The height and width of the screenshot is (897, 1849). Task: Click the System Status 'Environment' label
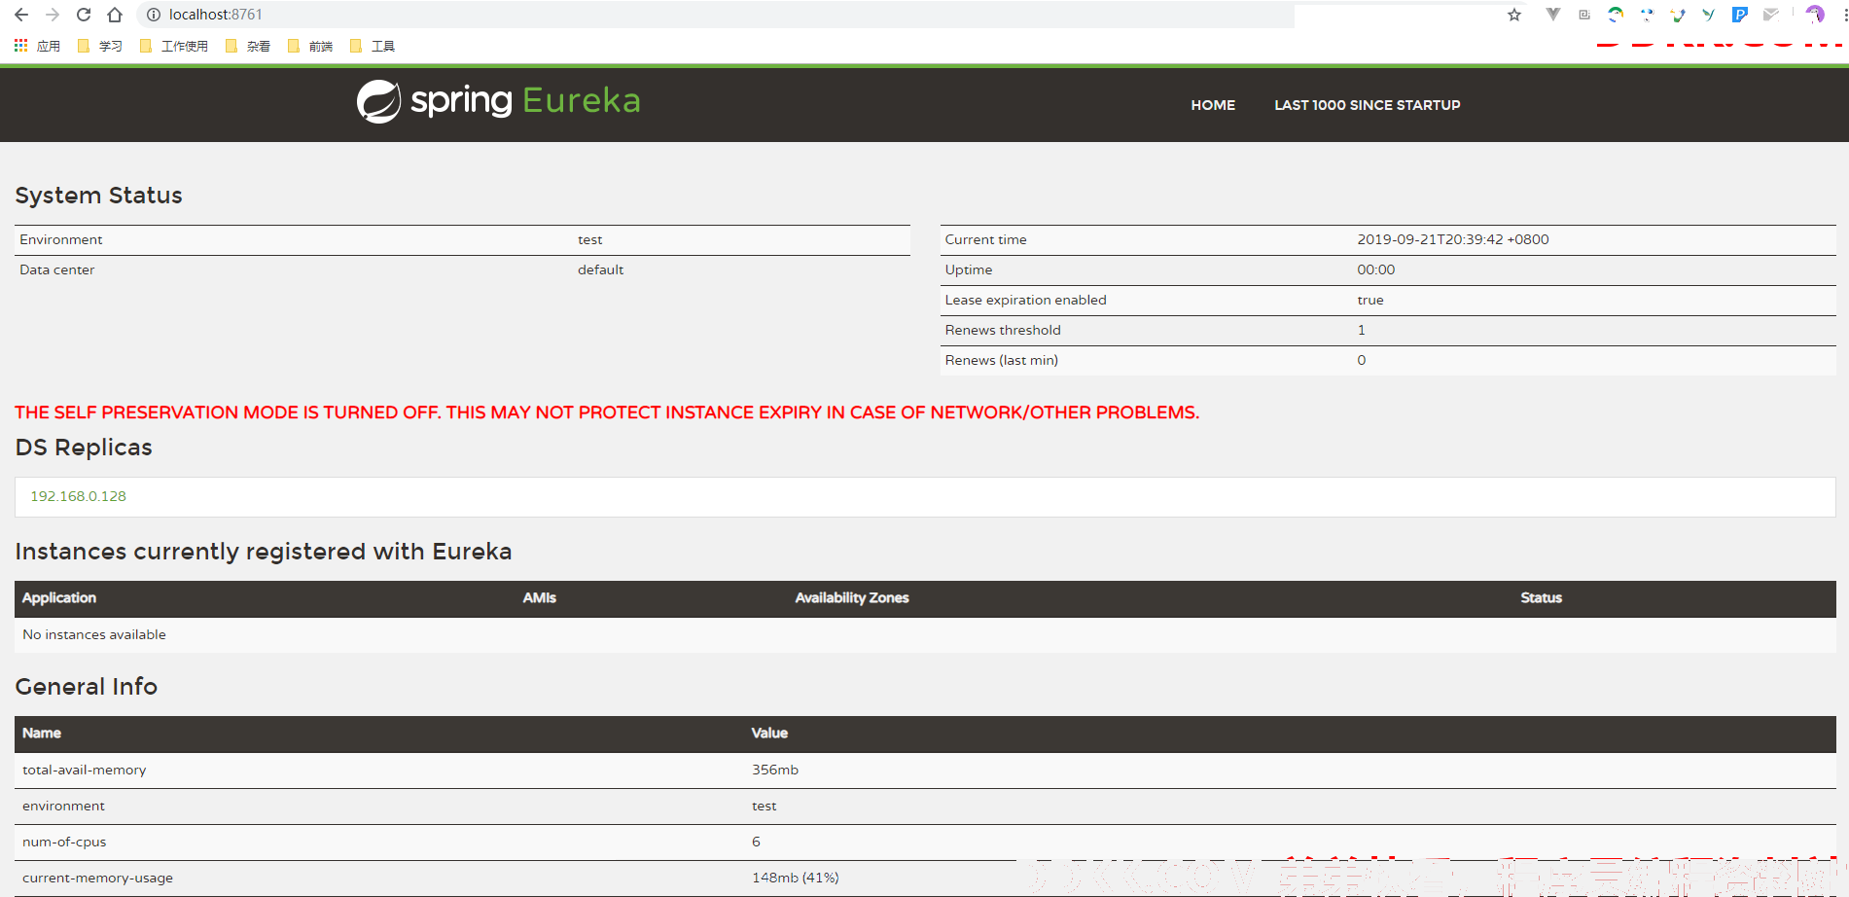[61, 239]
